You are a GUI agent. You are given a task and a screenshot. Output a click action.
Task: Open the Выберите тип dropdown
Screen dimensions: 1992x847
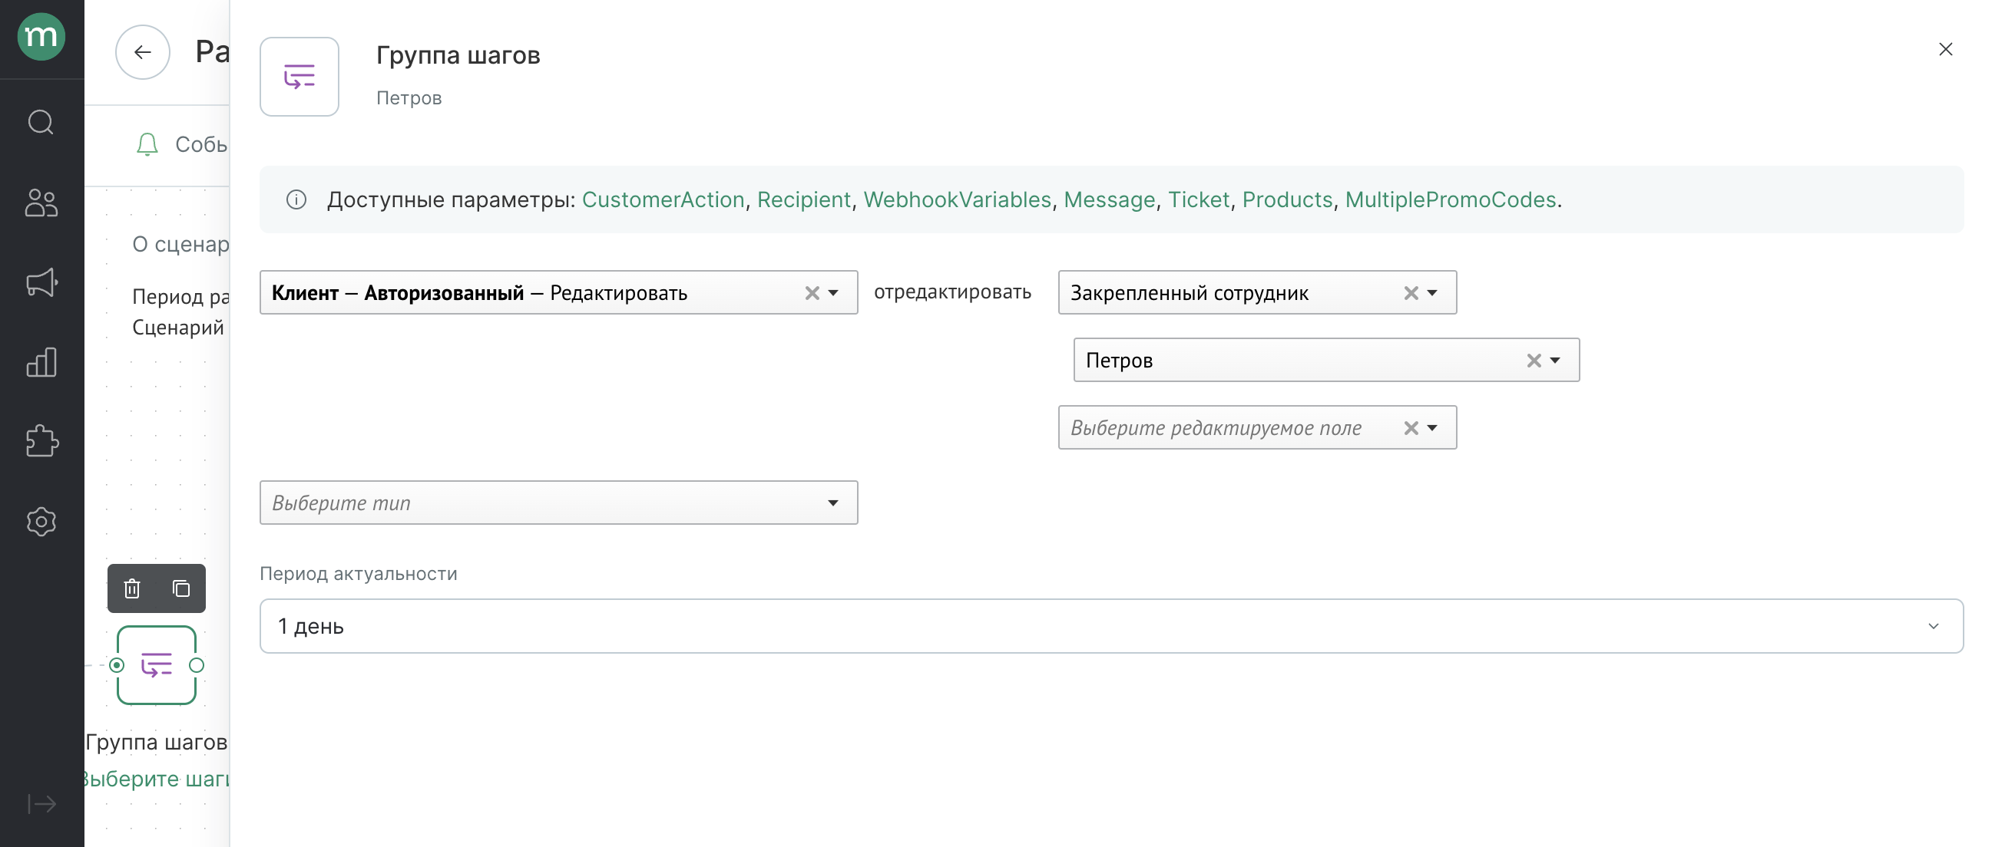(558, 503)
